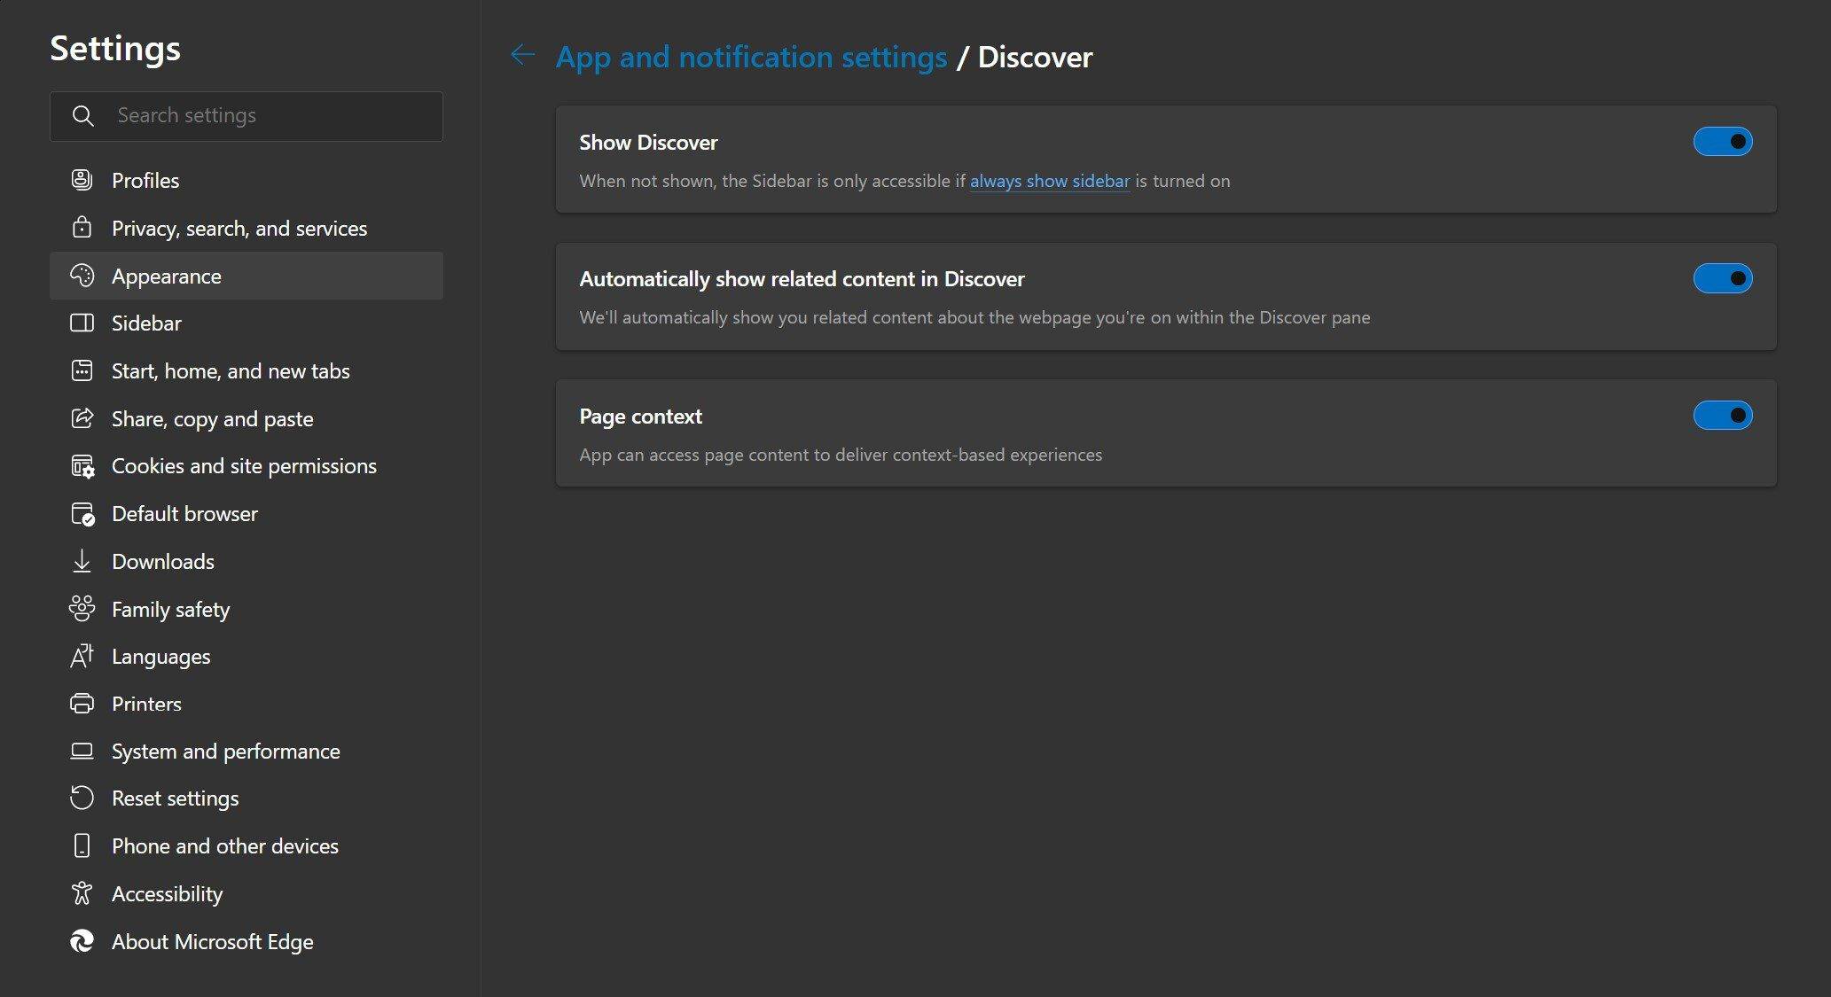
Task: Expand Languages settings section
Action: [160, 654]
